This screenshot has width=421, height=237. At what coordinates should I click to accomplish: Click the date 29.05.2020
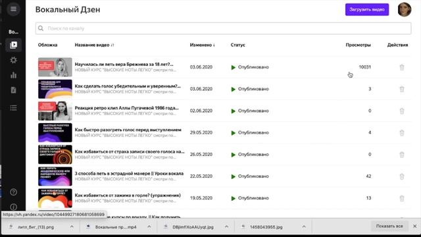tap(201, 132)
